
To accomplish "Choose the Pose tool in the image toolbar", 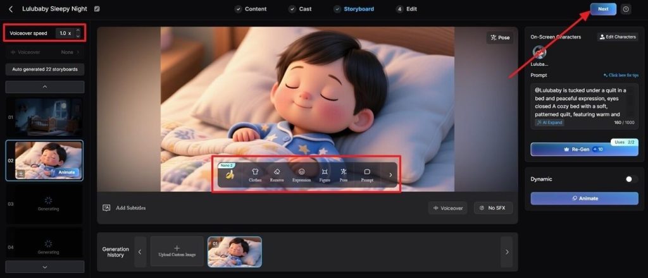I will click(344, 175).
